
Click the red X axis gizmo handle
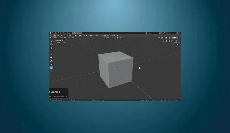coord(174,44)
